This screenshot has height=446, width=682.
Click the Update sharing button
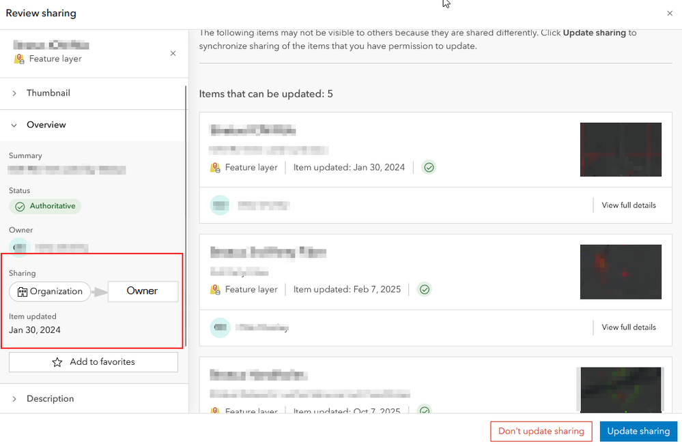coord(638,431)
